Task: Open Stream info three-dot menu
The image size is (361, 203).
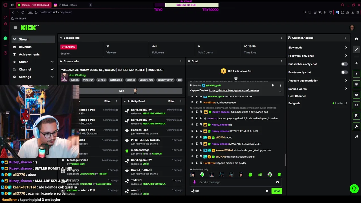Action: coord(181,61)
